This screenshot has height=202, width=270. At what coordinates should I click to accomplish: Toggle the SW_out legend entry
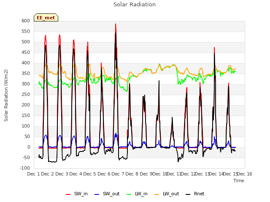[107, 194]
